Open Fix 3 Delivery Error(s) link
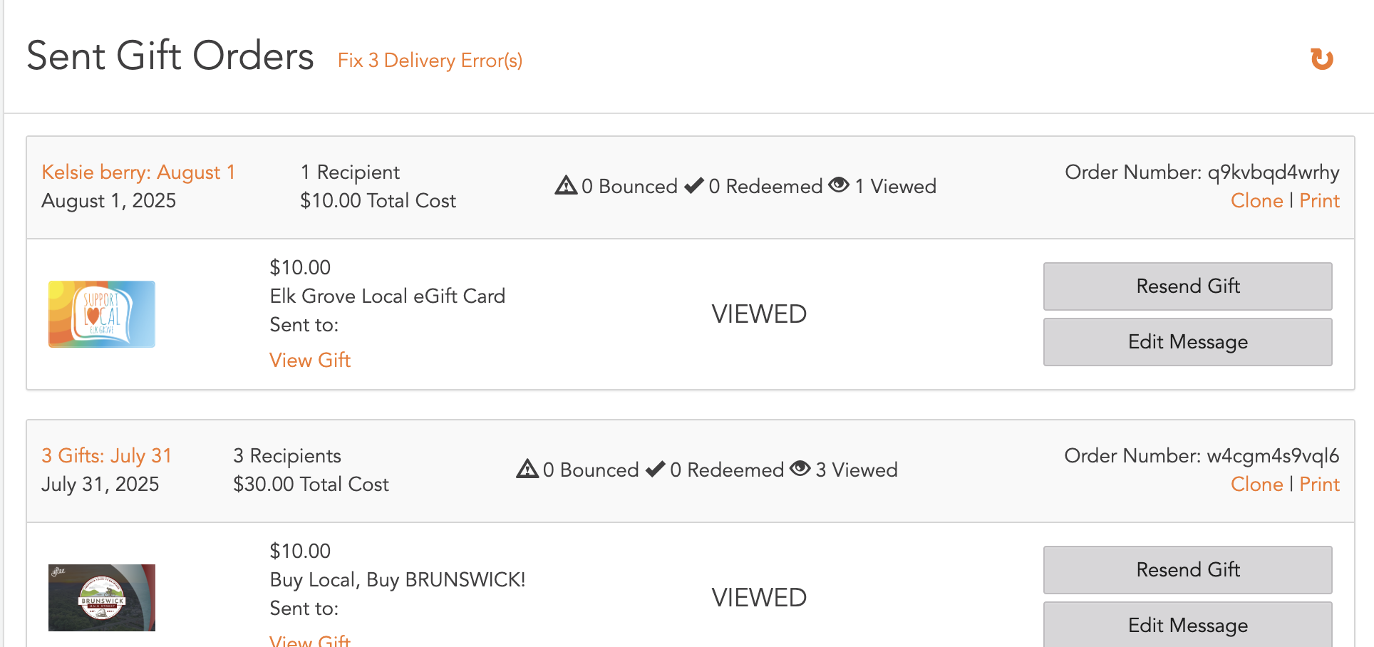The width and height of the screenshot is (1374, 647). pyautogui.click(x=430, y=61)
